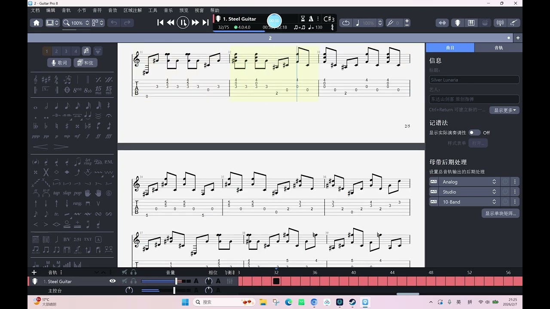
Task: Apply the slap effect
Action: pos(67,193)
